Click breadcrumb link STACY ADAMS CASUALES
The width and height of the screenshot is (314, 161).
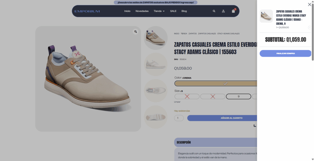(x=228, y=34)
